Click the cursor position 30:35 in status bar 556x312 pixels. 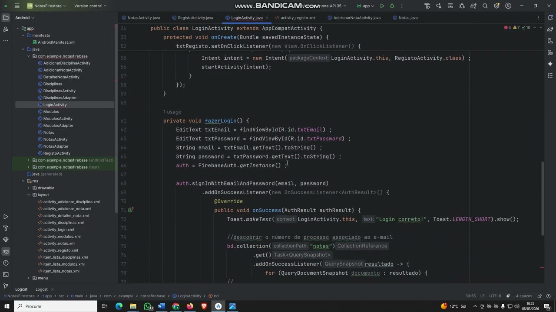click(470, 296)
